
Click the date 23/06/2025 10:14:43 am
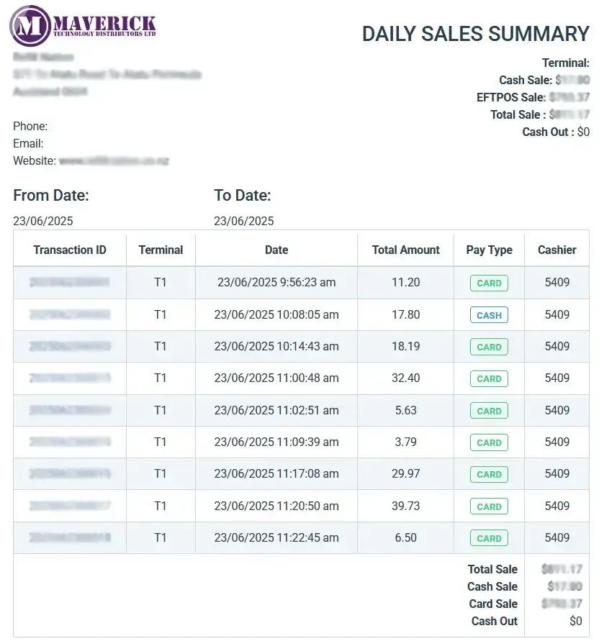pos(276,346)
